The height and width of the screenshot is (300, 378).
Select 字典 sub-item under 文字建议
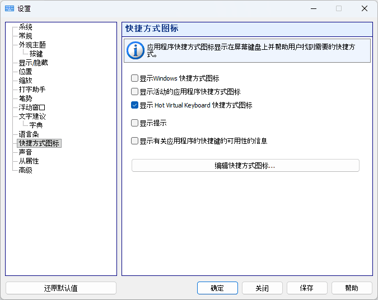pyautogui.click(x=36, y=125)
